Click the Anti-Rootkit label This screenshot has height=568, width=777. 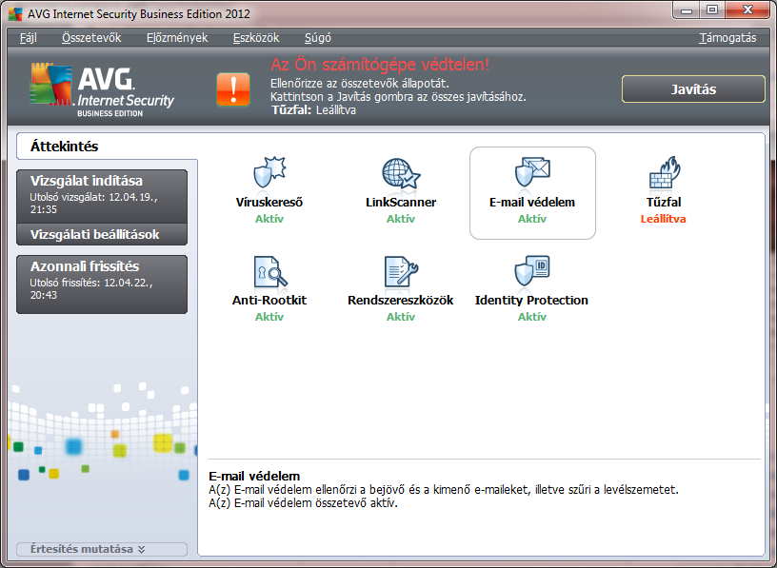point(269,300)
